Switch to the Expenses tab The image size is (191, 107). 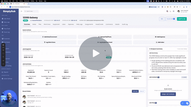71,24
